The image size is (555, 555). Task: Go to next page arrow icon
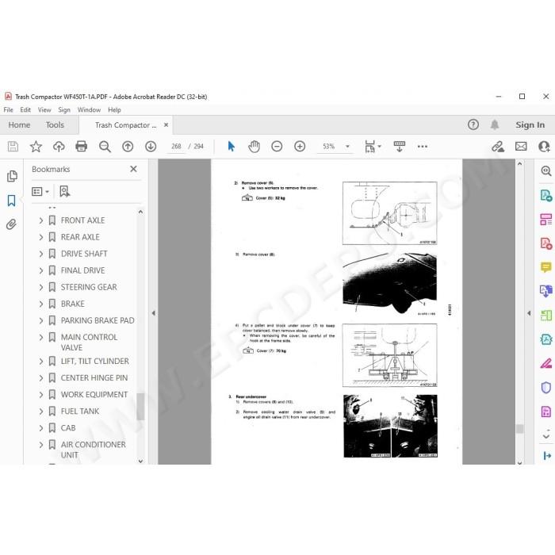click(151, 146)
